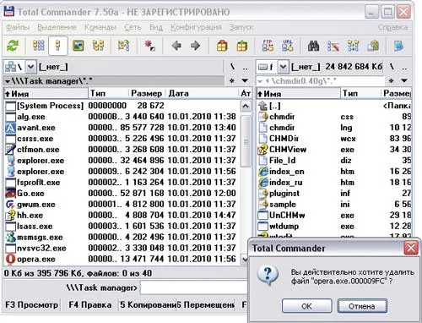422x323 pixels.
Task: Select the [System Process] row
Action: [x=122, y=106]
